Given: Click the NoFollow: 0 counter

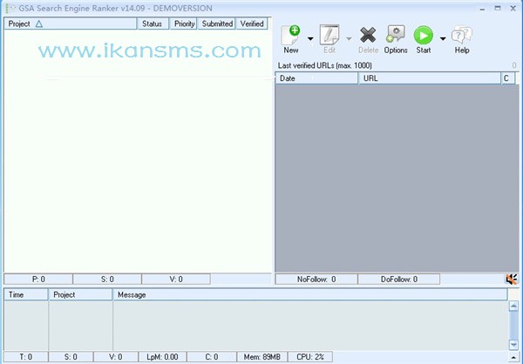Looking at the screenshot, I should [316, 280].
